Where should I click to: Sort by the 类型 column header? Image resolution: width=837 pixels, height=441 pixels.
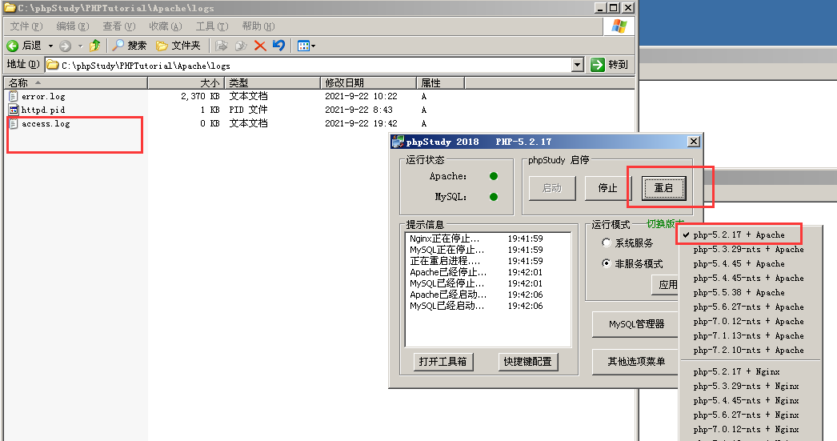click(272, 82)
